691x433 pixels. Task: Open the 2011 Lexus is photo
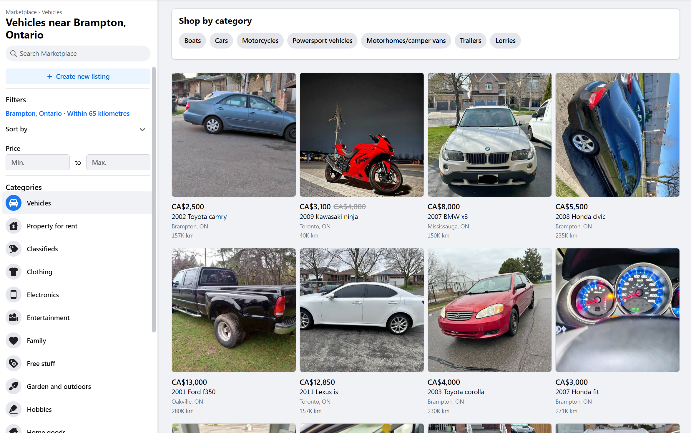362,310
